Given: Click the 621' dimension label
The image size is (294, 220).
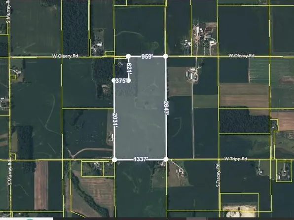Looking at the screenshot, I should coord(129,69).
